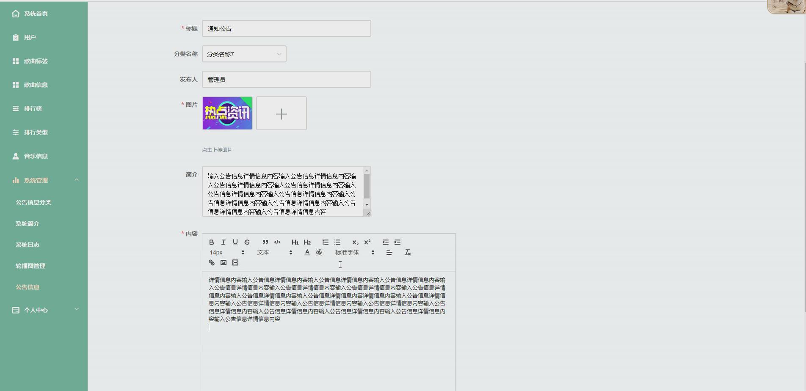Click the add image upload button
The width and height of the screenshot is (806, 391).
point(281,113)
